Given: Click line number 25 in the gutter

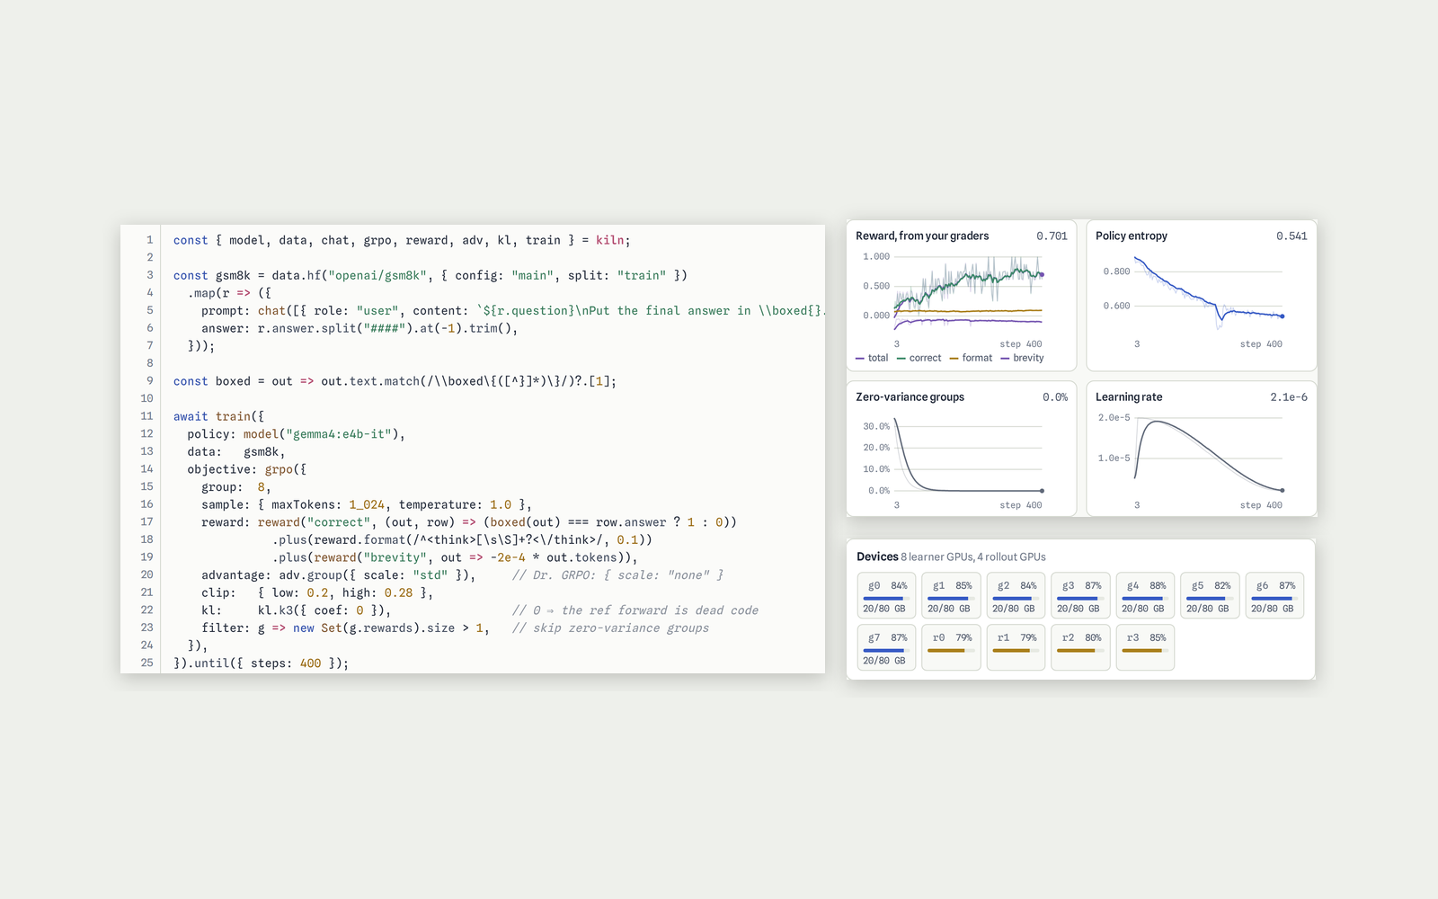Looking at the screenshot, I should tap(146, 663).
